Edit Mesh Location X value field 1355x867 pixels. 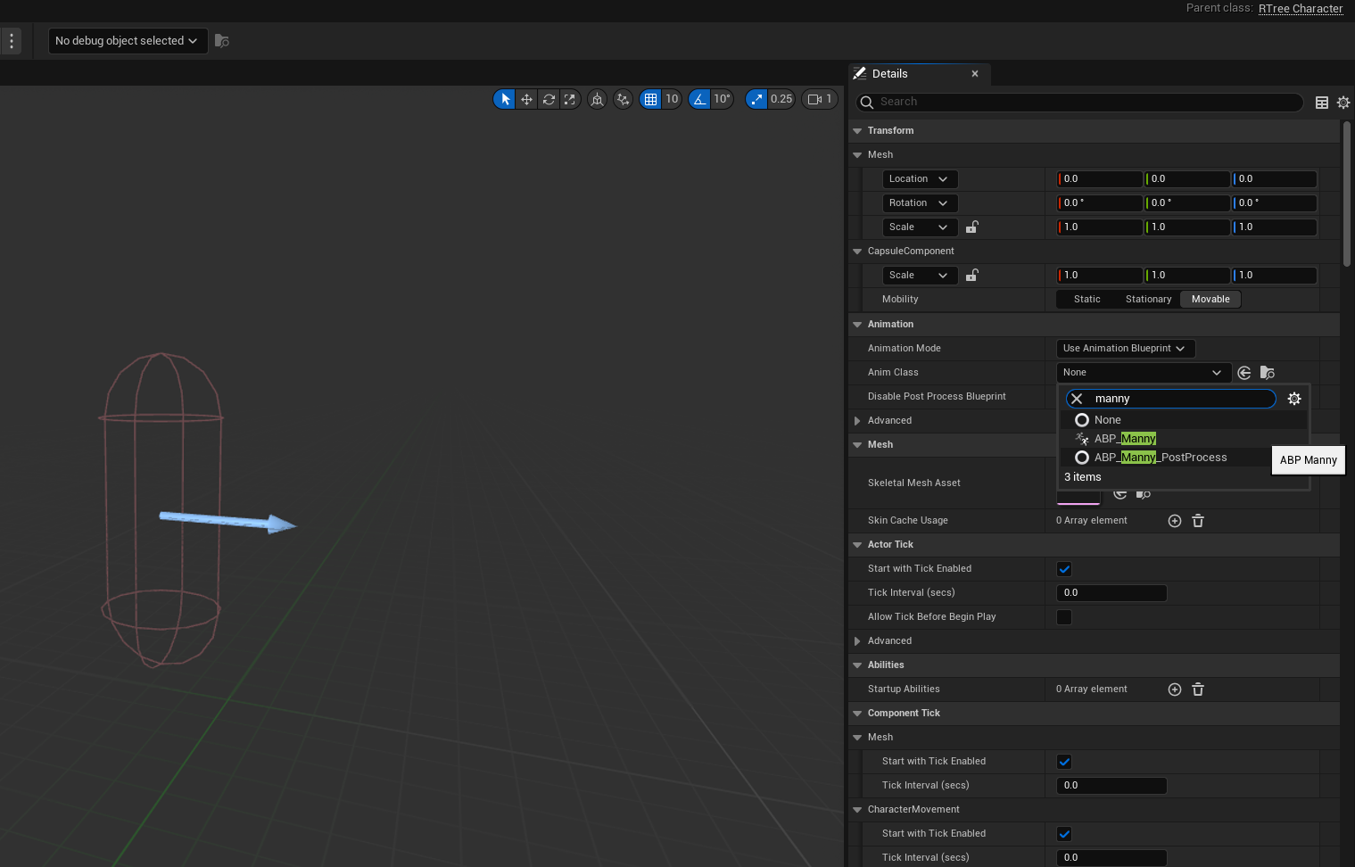click(x=1099, y=179)
